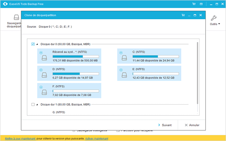Click the drive icon of the F: partition
The width and height of the screenshot is (226, 141).
(x=44, y=92)
